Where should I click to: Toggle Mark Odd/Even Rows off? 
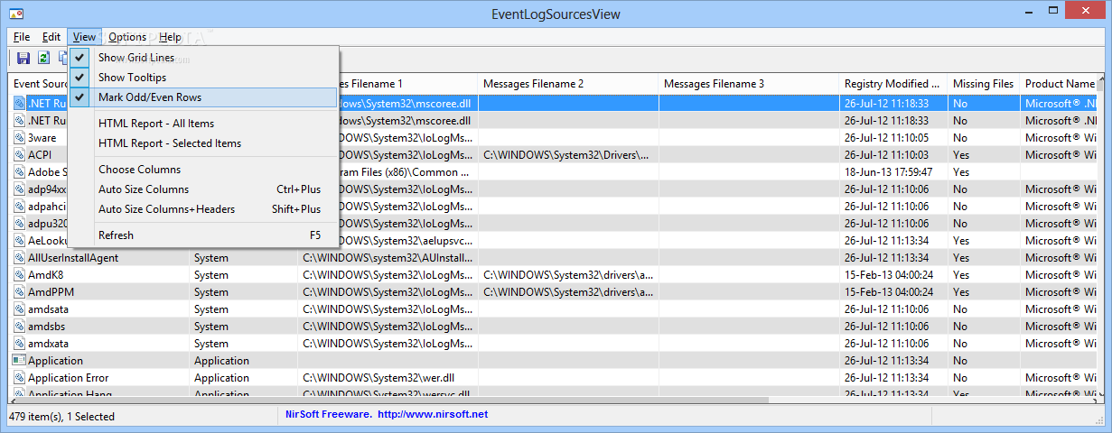pos(203,97)
